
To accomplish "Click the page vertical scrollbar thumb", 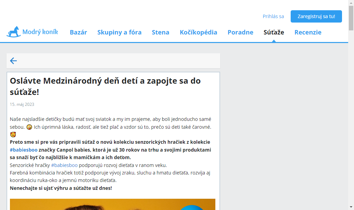I will 351,18.
